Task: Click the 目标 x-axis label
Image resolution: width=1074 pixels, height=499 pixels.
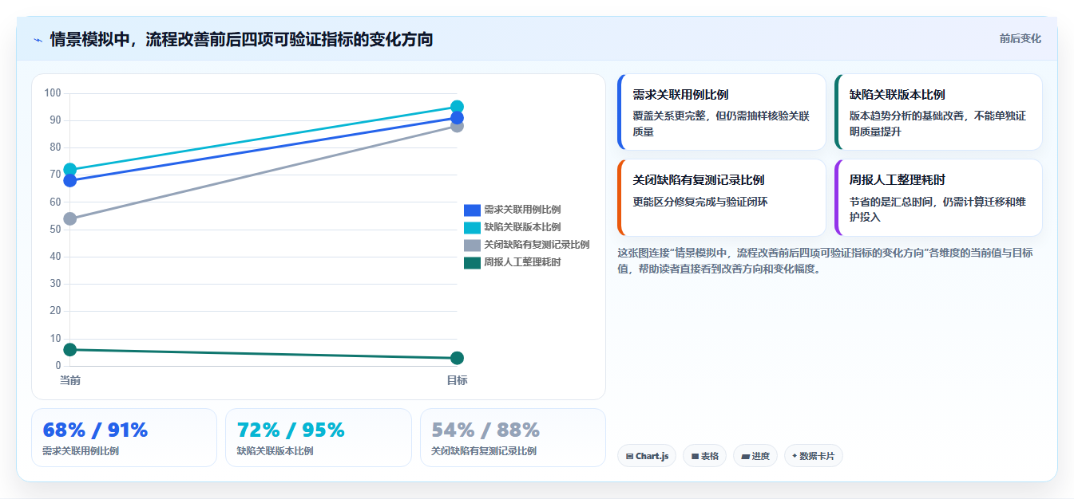Action: (457, 380)
